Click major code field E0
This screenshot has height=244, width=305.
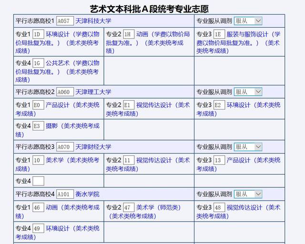click(38, 105)
